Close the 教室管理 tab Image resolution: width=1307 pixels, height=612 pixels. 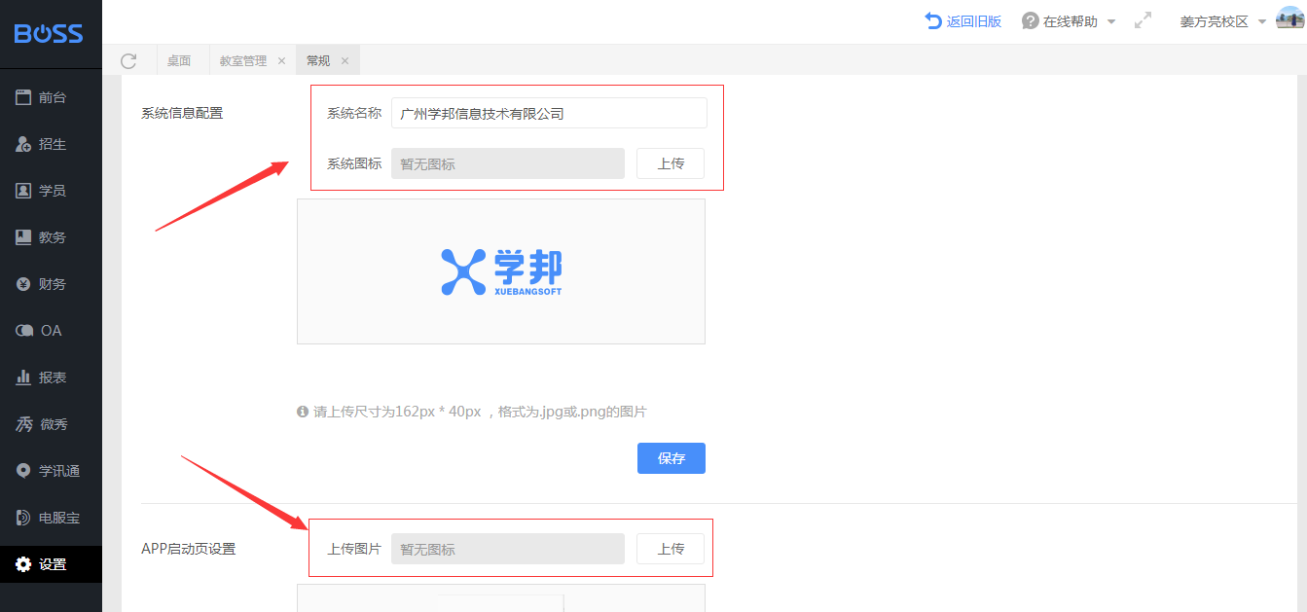(x=281, y=60)
